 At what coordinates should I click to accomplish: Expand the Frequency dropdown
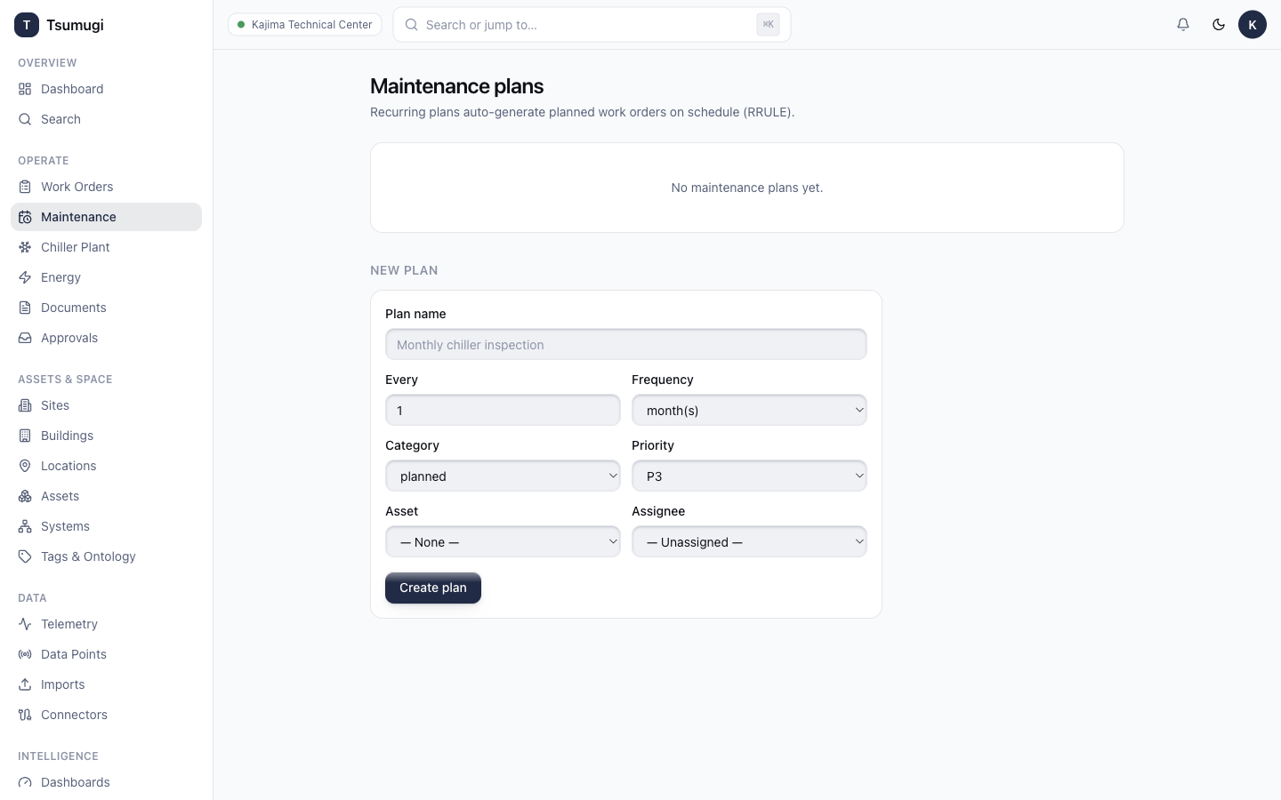pos(749,410)
